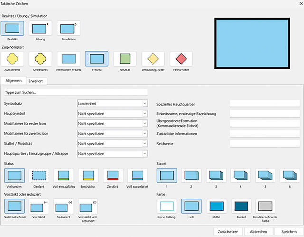Select Keine Füllung color option
Viewport: 304px width, 237px height.
click(x=167, y=206)
